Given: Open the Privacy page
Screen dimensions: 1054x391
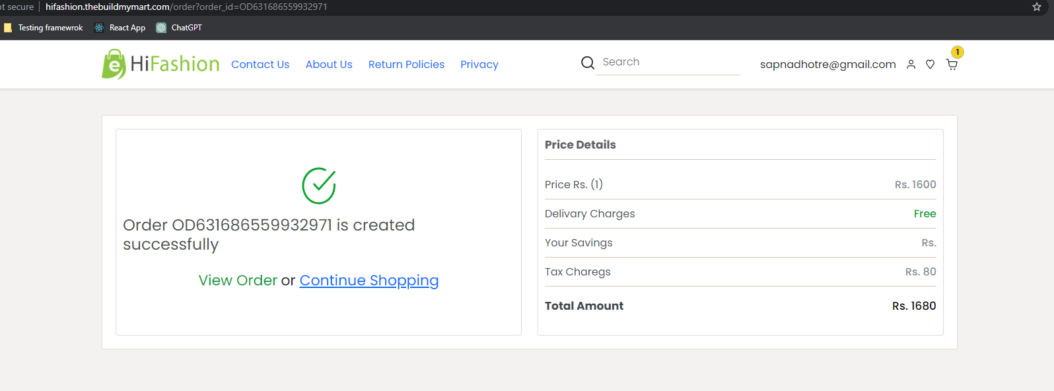Looking at the screenshot, I should pyautogui.click(x=479, y=64).
